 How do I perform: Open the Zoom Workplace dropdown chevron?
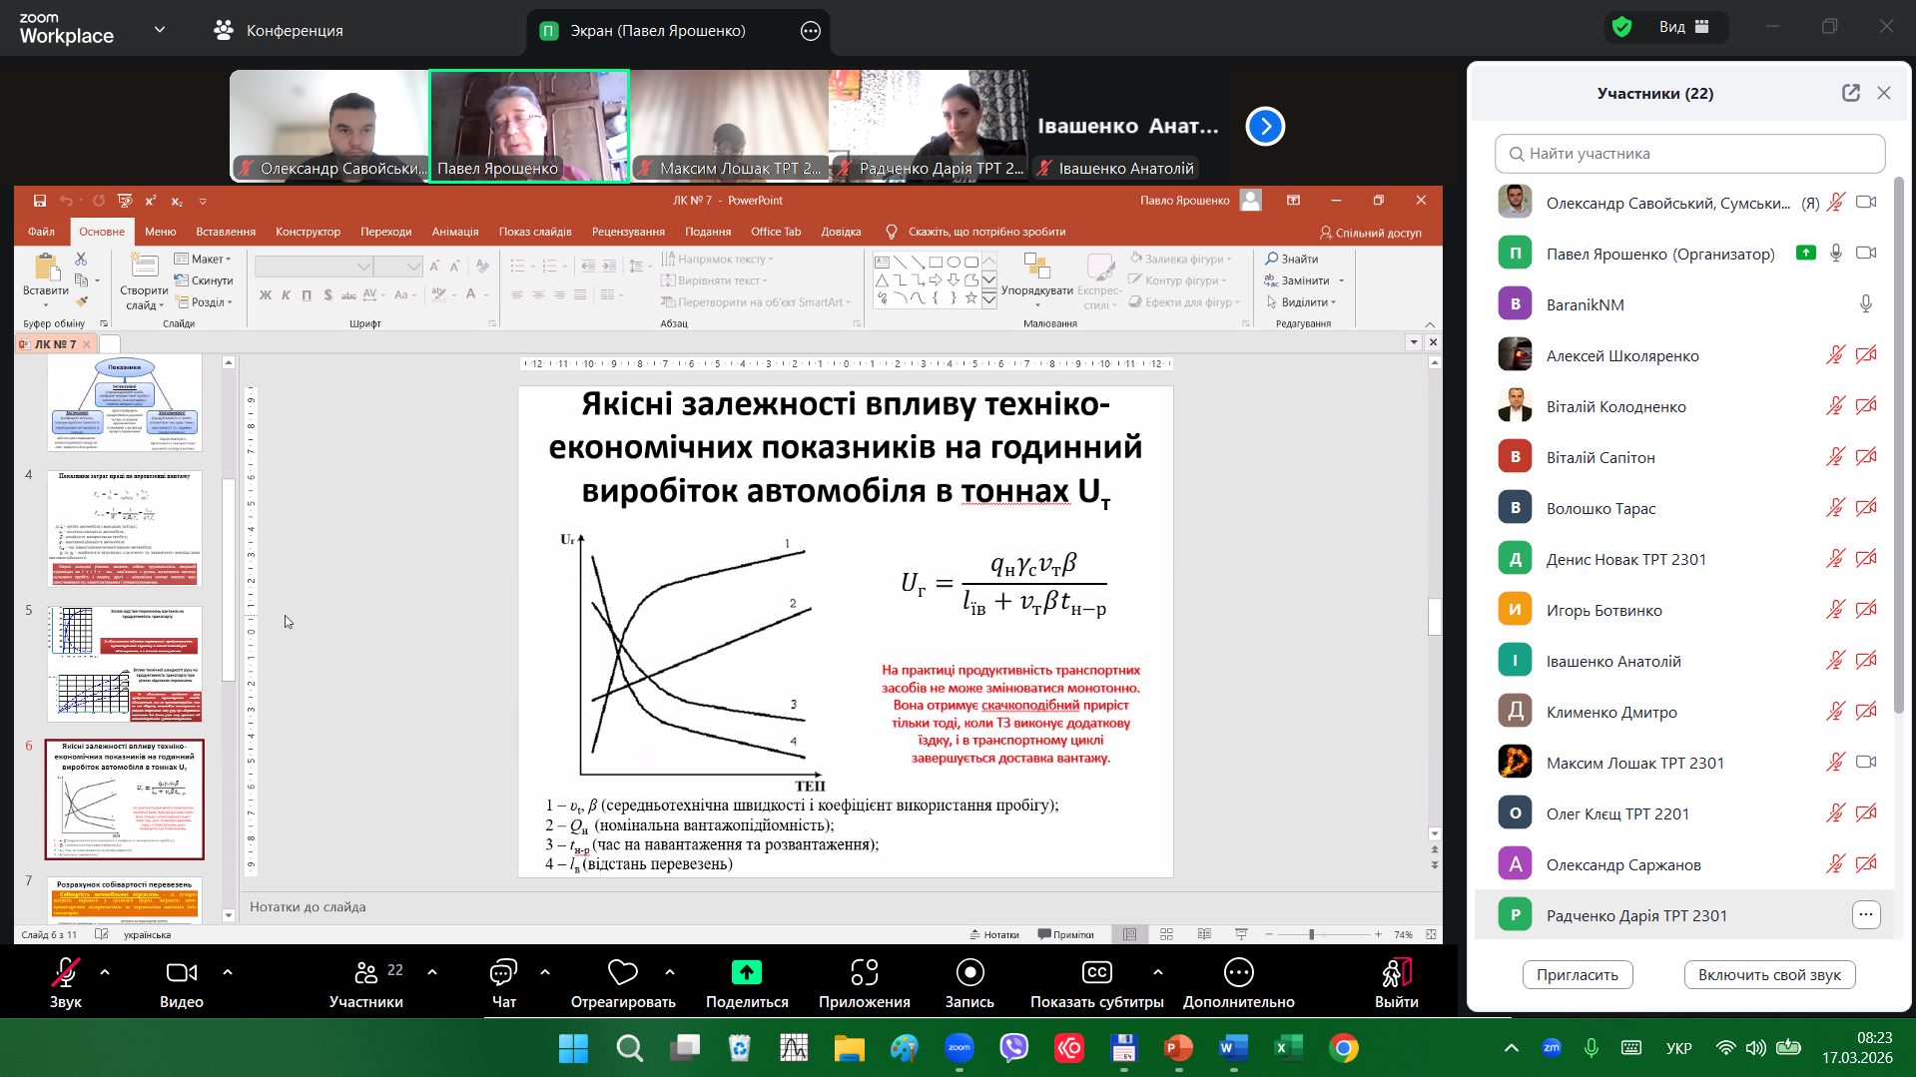[x=160, y=30]
